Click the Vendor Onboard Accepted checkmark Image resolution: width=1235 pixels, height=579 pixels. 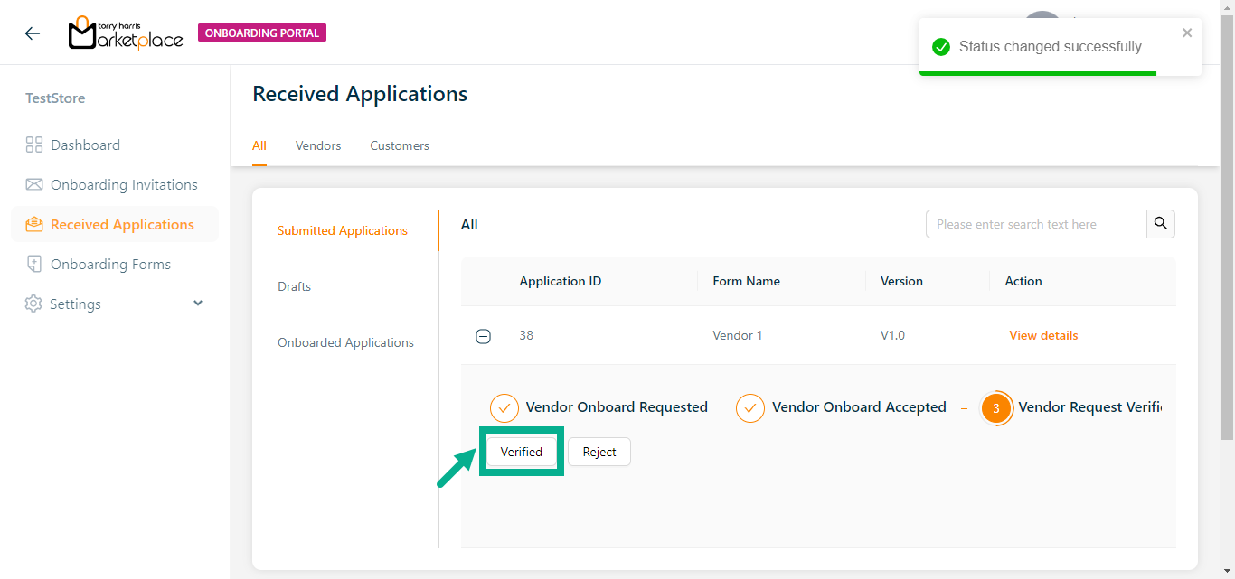pyautogui.click(x=750, y=408)
